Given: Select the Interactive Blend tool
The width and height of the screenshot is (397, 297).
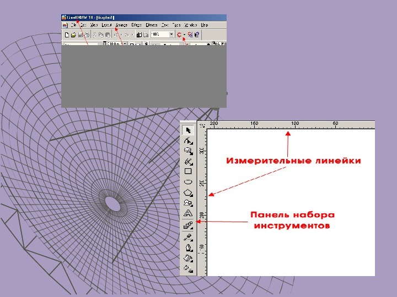Looking at the screenshot, I should (188, 225).
